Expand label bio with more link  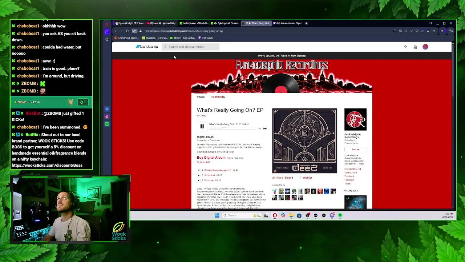point(361,164)
